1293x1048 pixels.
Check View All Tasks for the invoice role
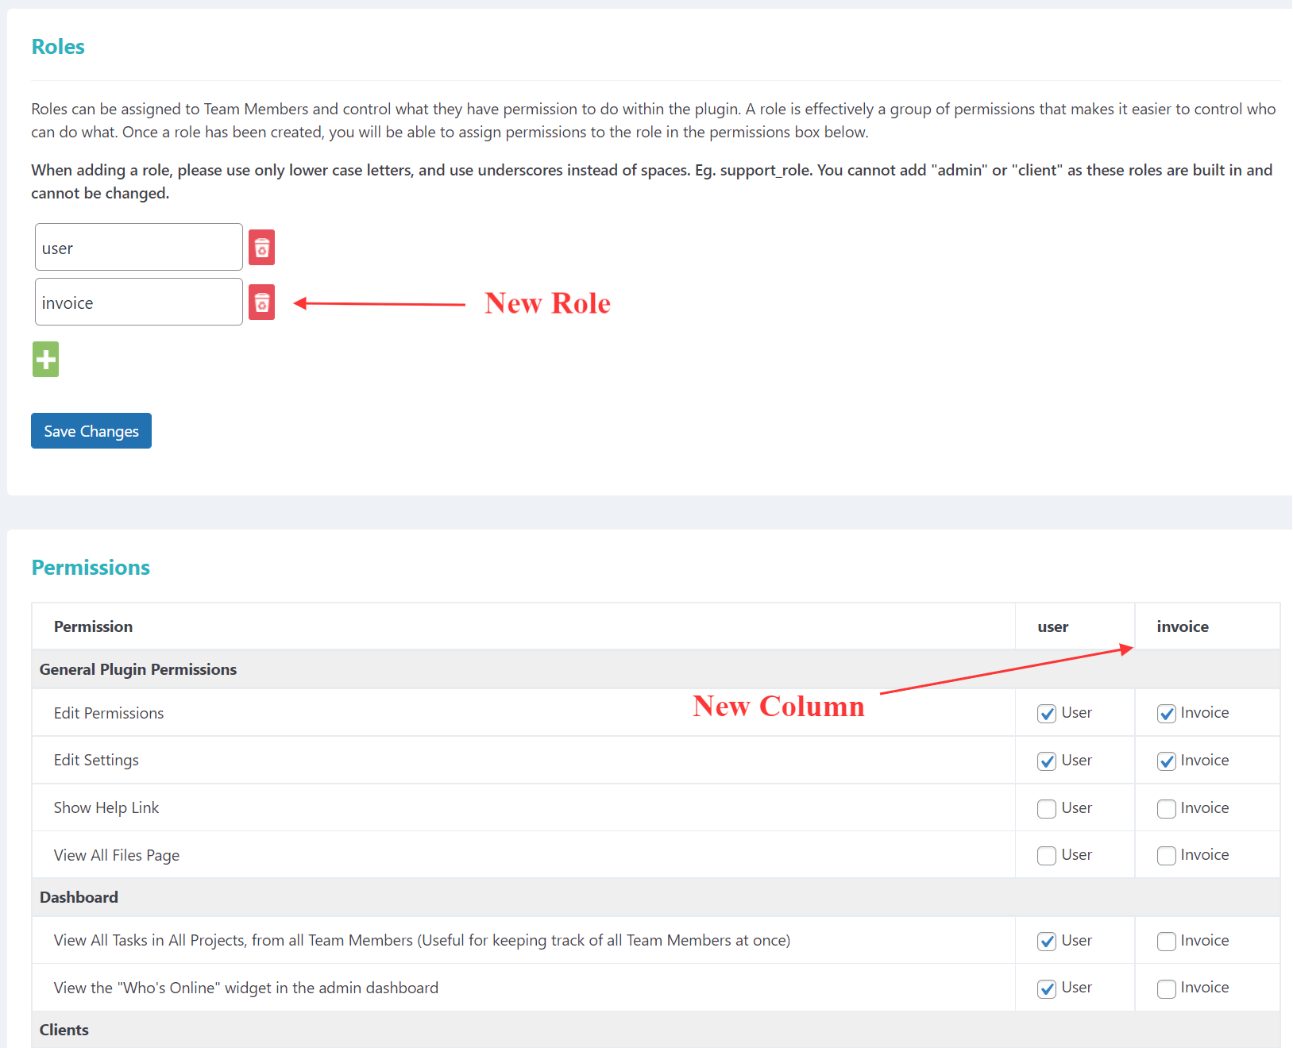tap(1167, 941)
